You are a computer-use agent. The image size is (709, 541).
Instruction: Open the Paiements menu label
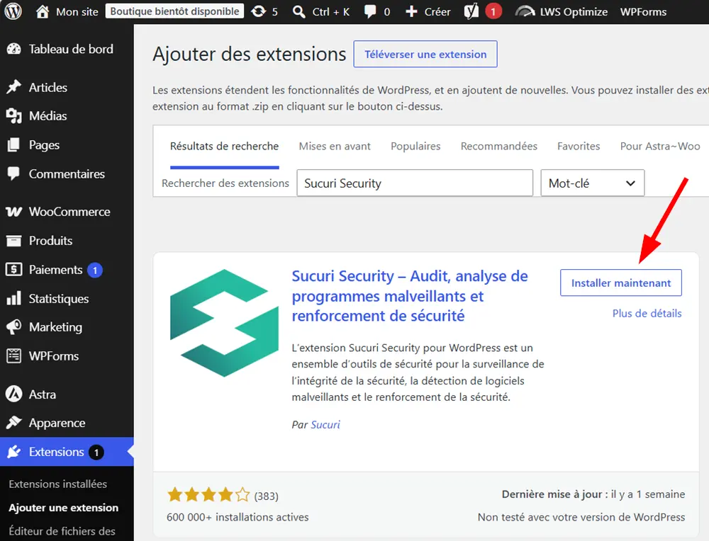click(55, 270)
